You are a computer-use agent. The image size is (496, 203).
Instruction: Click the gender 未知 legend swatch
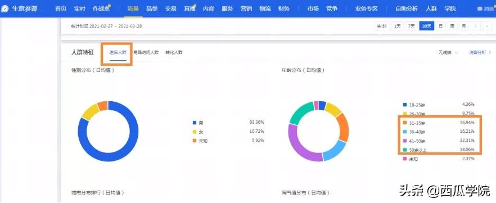pyautogui.click(x=195, y=141)
